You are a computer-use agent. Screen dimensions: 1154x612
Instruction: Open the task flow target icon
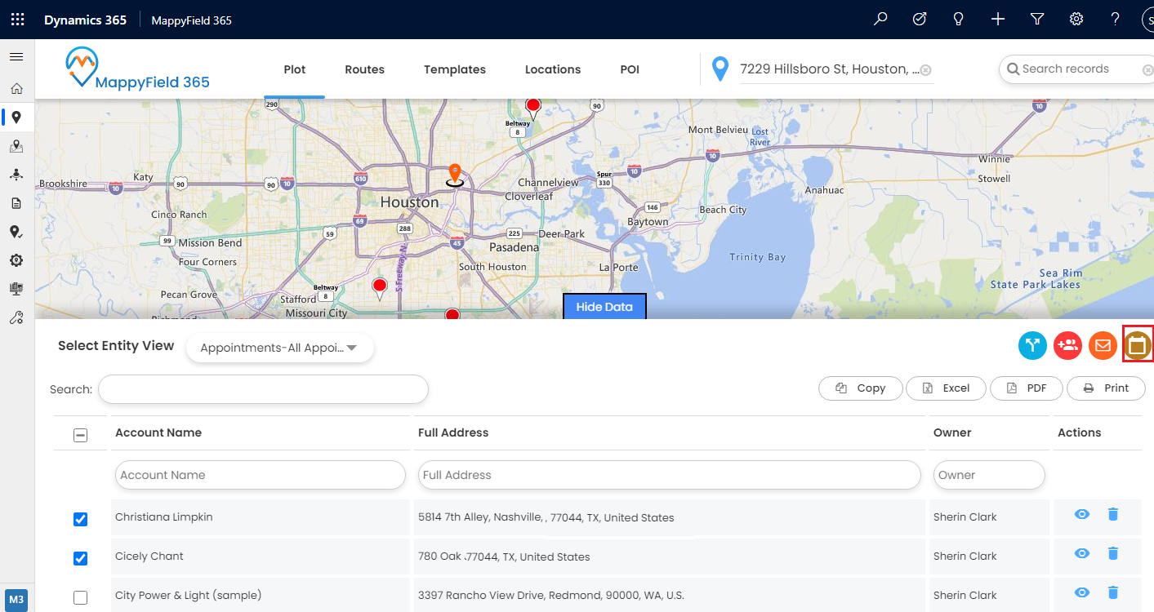920,20
